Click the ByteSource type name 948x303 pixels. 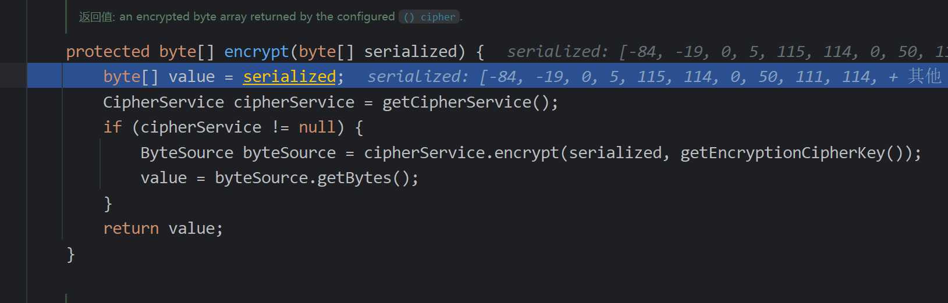(x=187, y=153)
